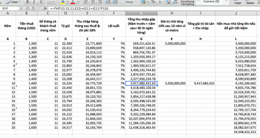Decrease indent of the cell
260x138 pixels.
[108, 2]
